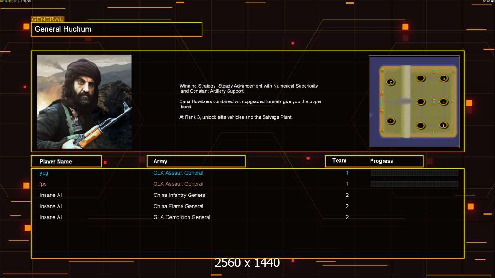
Task: Click China Infantry General army text
Action: click(180, 195)
